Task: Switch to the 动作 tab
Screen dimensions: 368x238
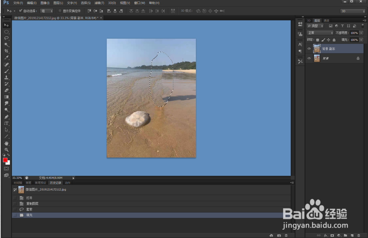Action: coord(68,183)
